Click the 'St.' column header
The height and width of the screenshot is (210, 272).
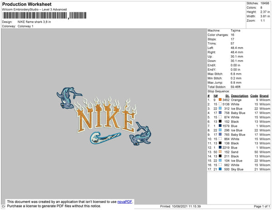(228, 96)
